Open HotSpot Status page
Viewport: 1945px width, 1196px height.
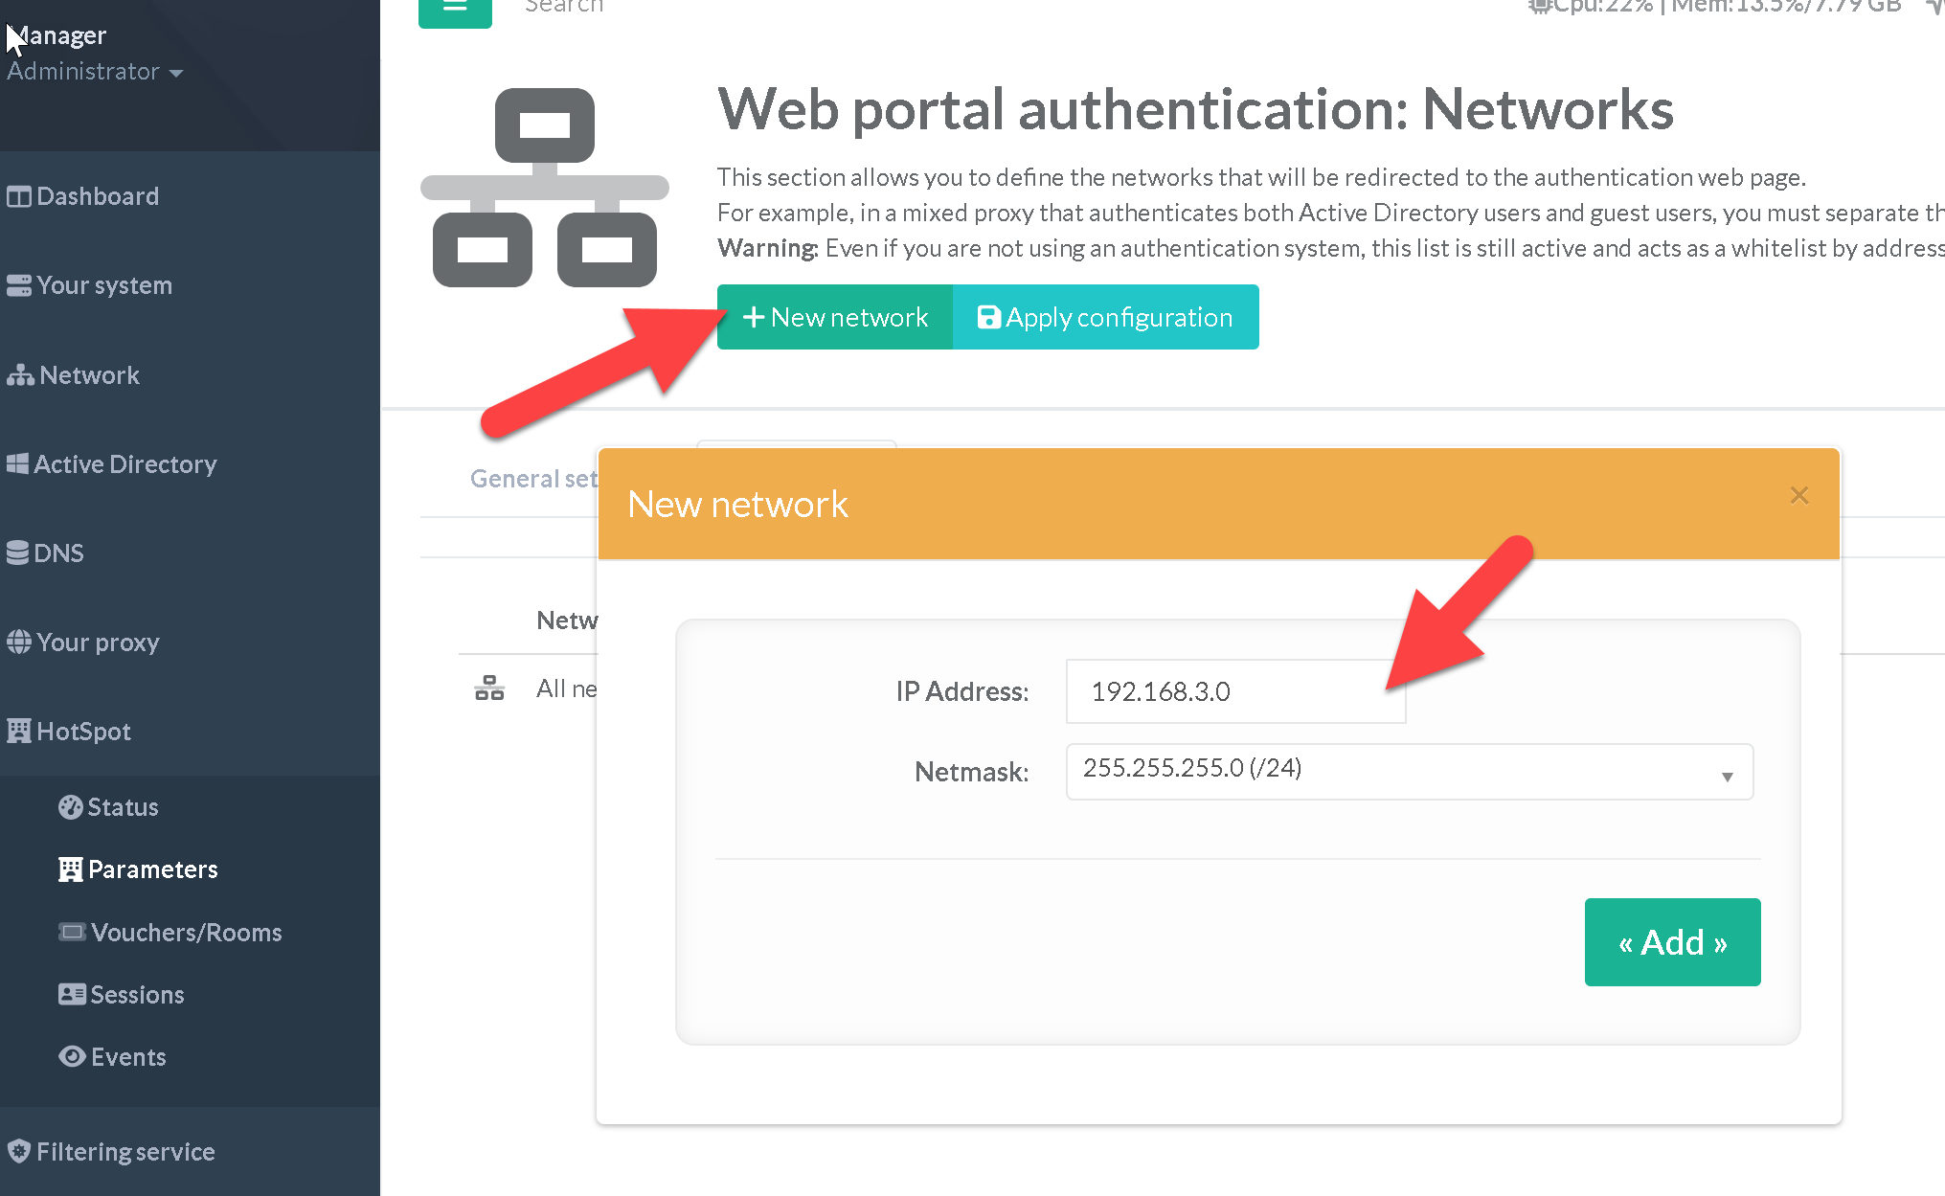point(122,807)
